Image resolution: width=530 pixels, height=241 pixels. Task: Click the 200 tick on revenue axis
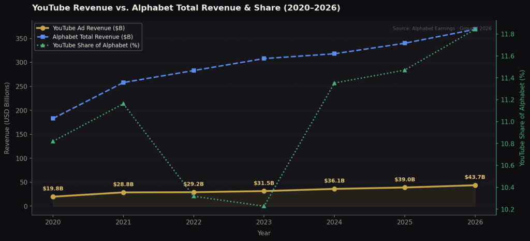click(x=22, y=110)
